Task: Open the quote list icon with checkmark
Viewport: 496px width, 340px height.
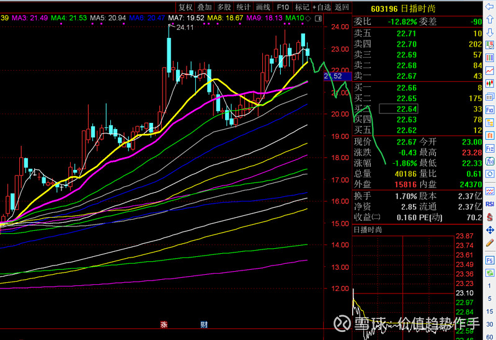Action: (490, 45)
